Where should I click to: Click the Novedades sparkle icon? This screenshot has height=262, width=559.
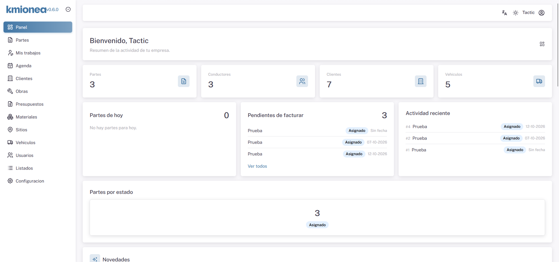pyautogui.click(x=95, y=259)
